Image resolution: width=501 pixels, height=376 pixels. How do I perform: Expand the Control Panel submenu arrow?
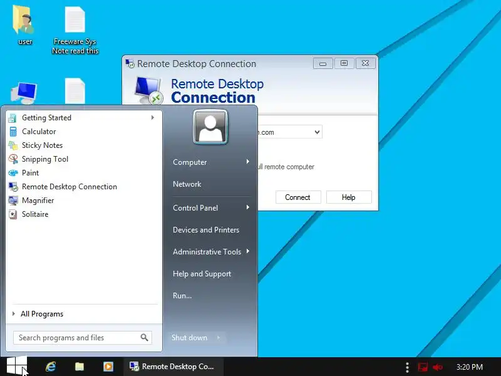(x=247, y=207)
